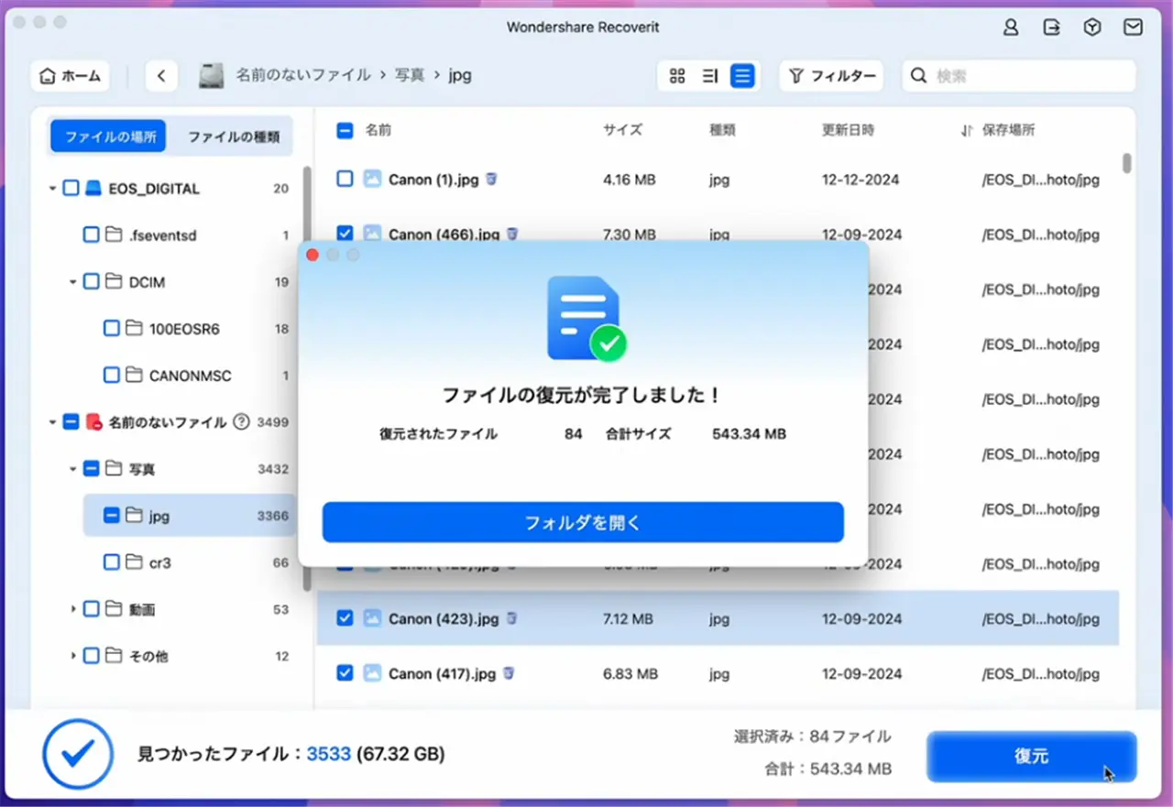Collapse the DCIM folder node
1173x807 pixels.
point(72,282)
